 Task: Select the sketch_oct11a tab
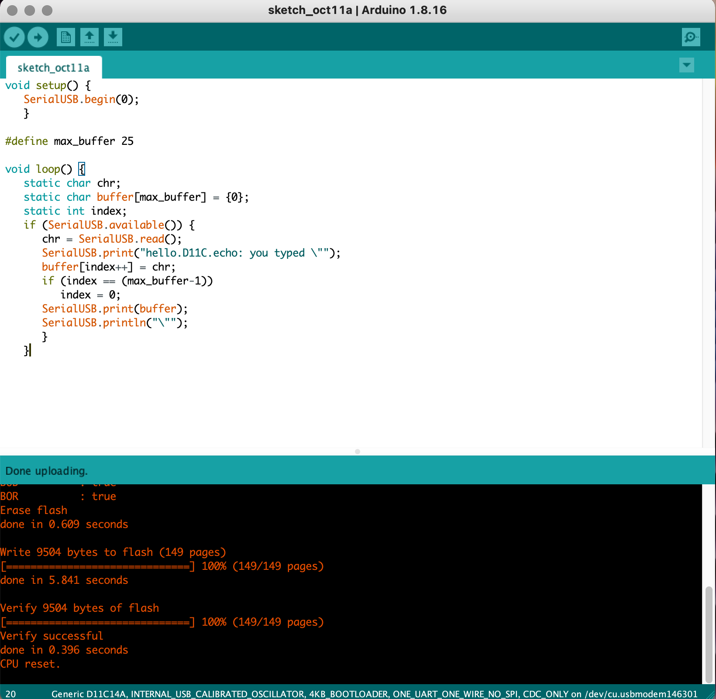(x=54, y=68)
